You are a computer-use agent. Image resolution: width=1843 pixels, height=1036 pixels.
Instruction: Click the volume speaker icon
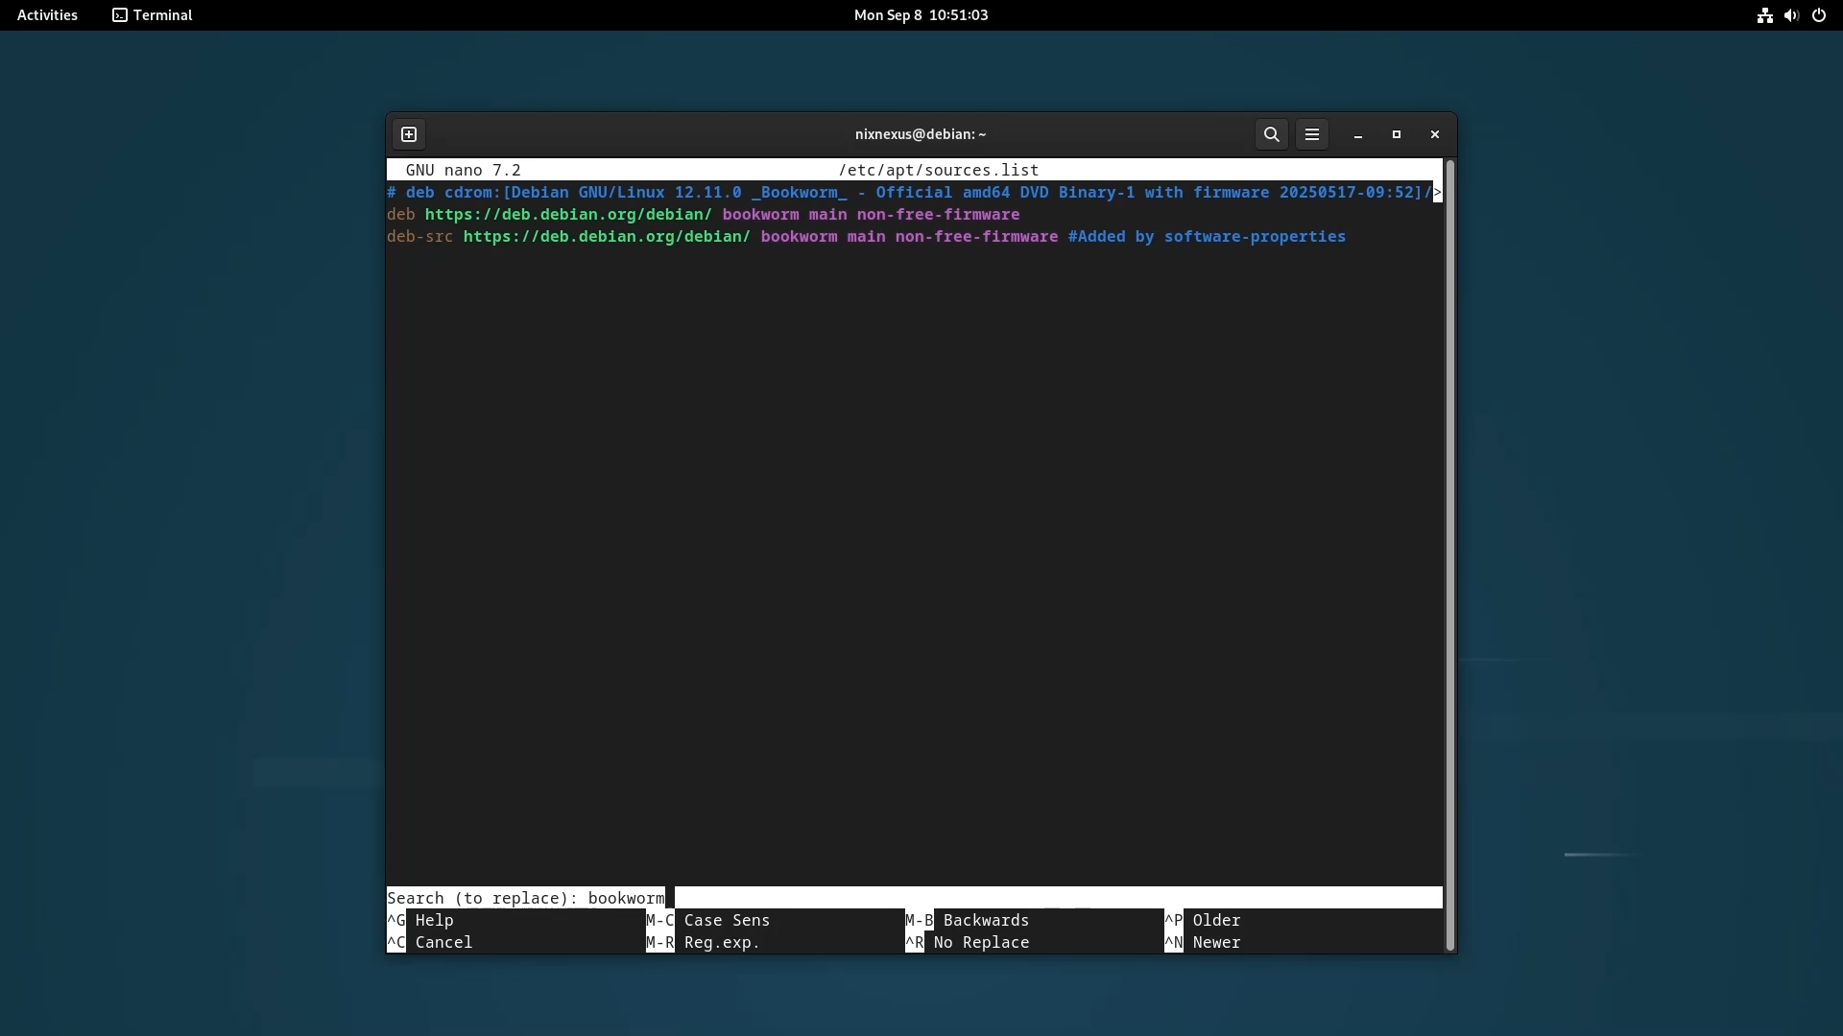coord(1791,15)
